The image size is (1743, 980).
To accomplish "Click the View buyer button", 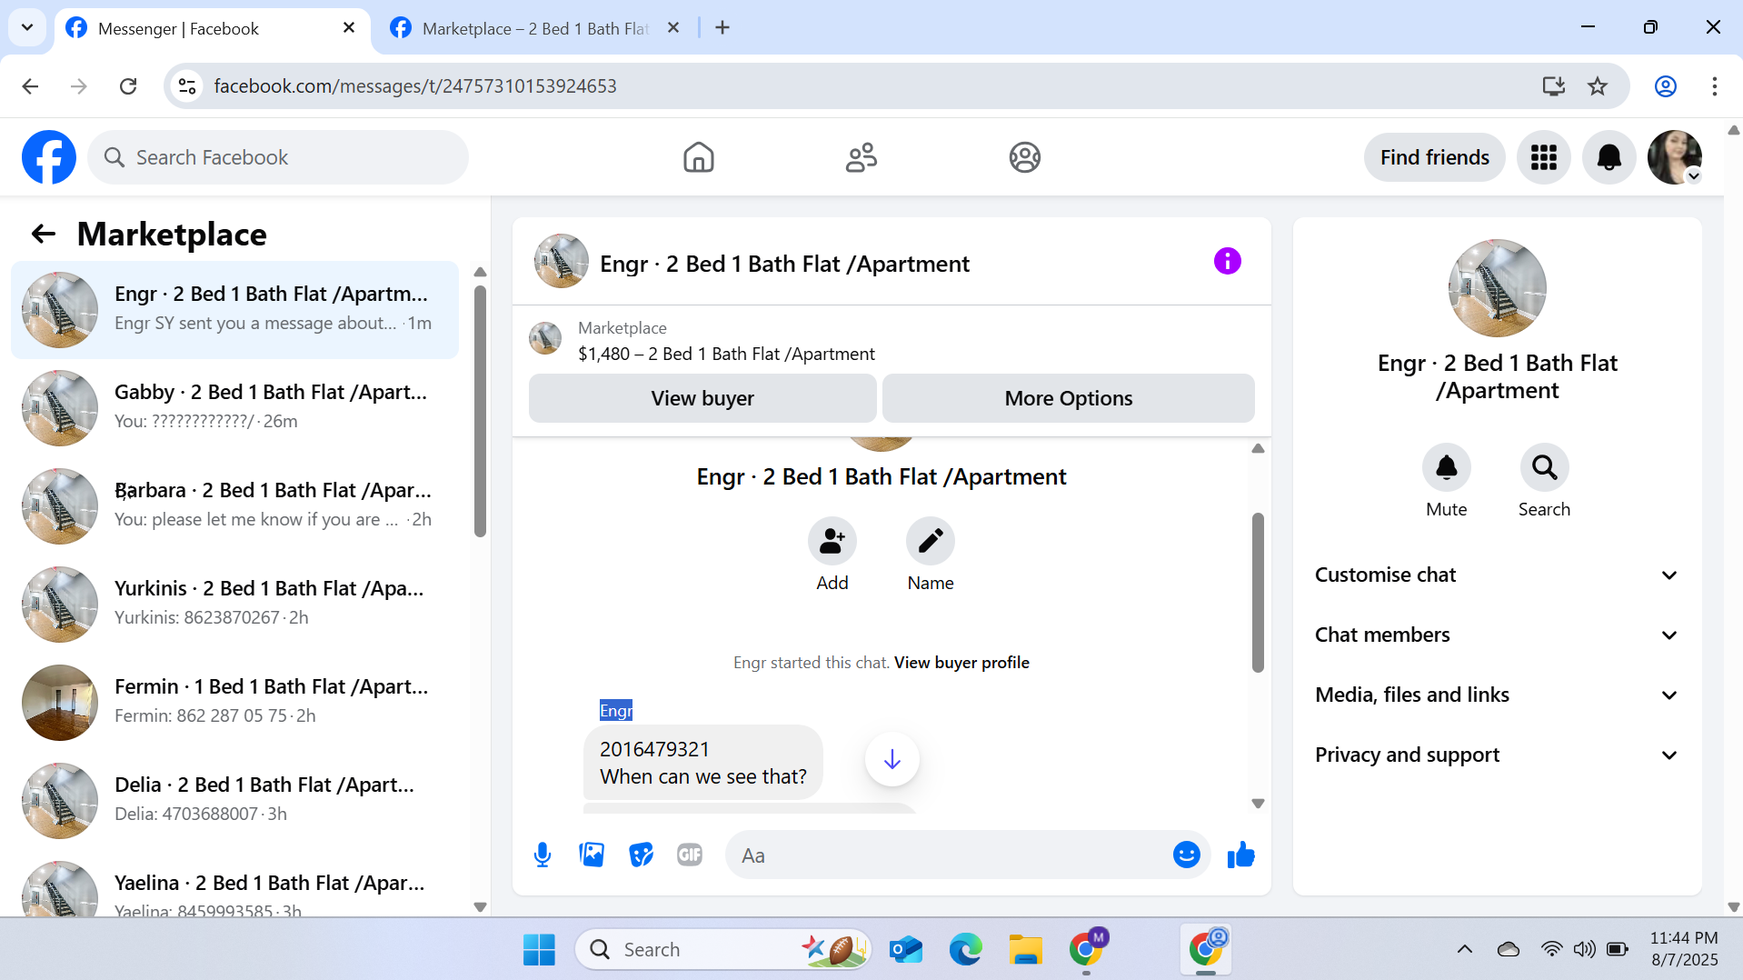I will [702, 398].
